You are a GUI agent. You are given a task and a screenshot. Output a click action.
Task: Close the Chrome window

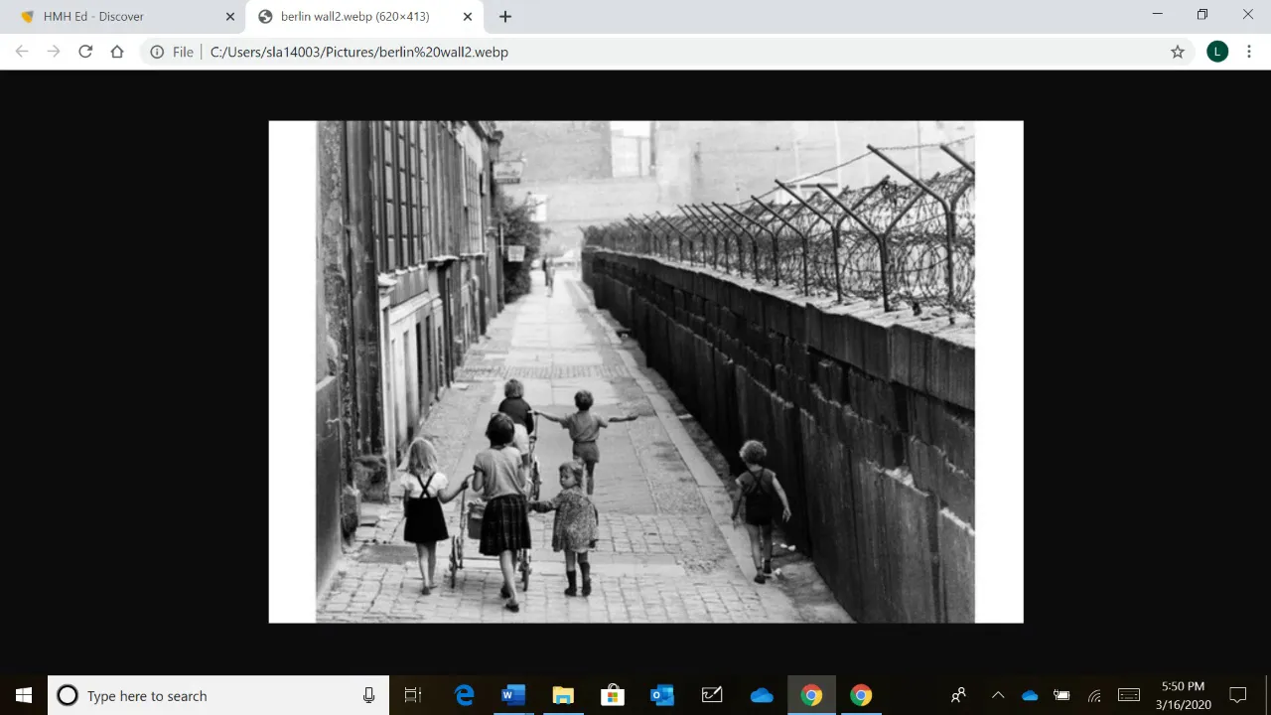click(x=1248, y=14)
